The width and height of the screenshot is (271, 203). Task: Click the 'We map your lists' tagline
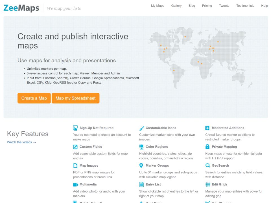point(64,8)
